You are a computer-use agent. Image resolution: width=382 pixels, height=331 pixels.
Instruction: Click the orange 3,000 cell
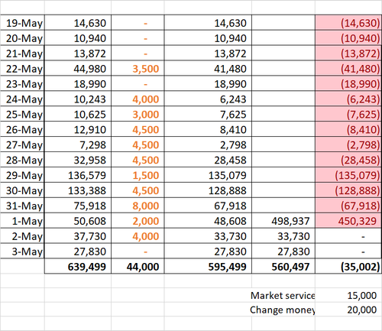tap(138, 114)
